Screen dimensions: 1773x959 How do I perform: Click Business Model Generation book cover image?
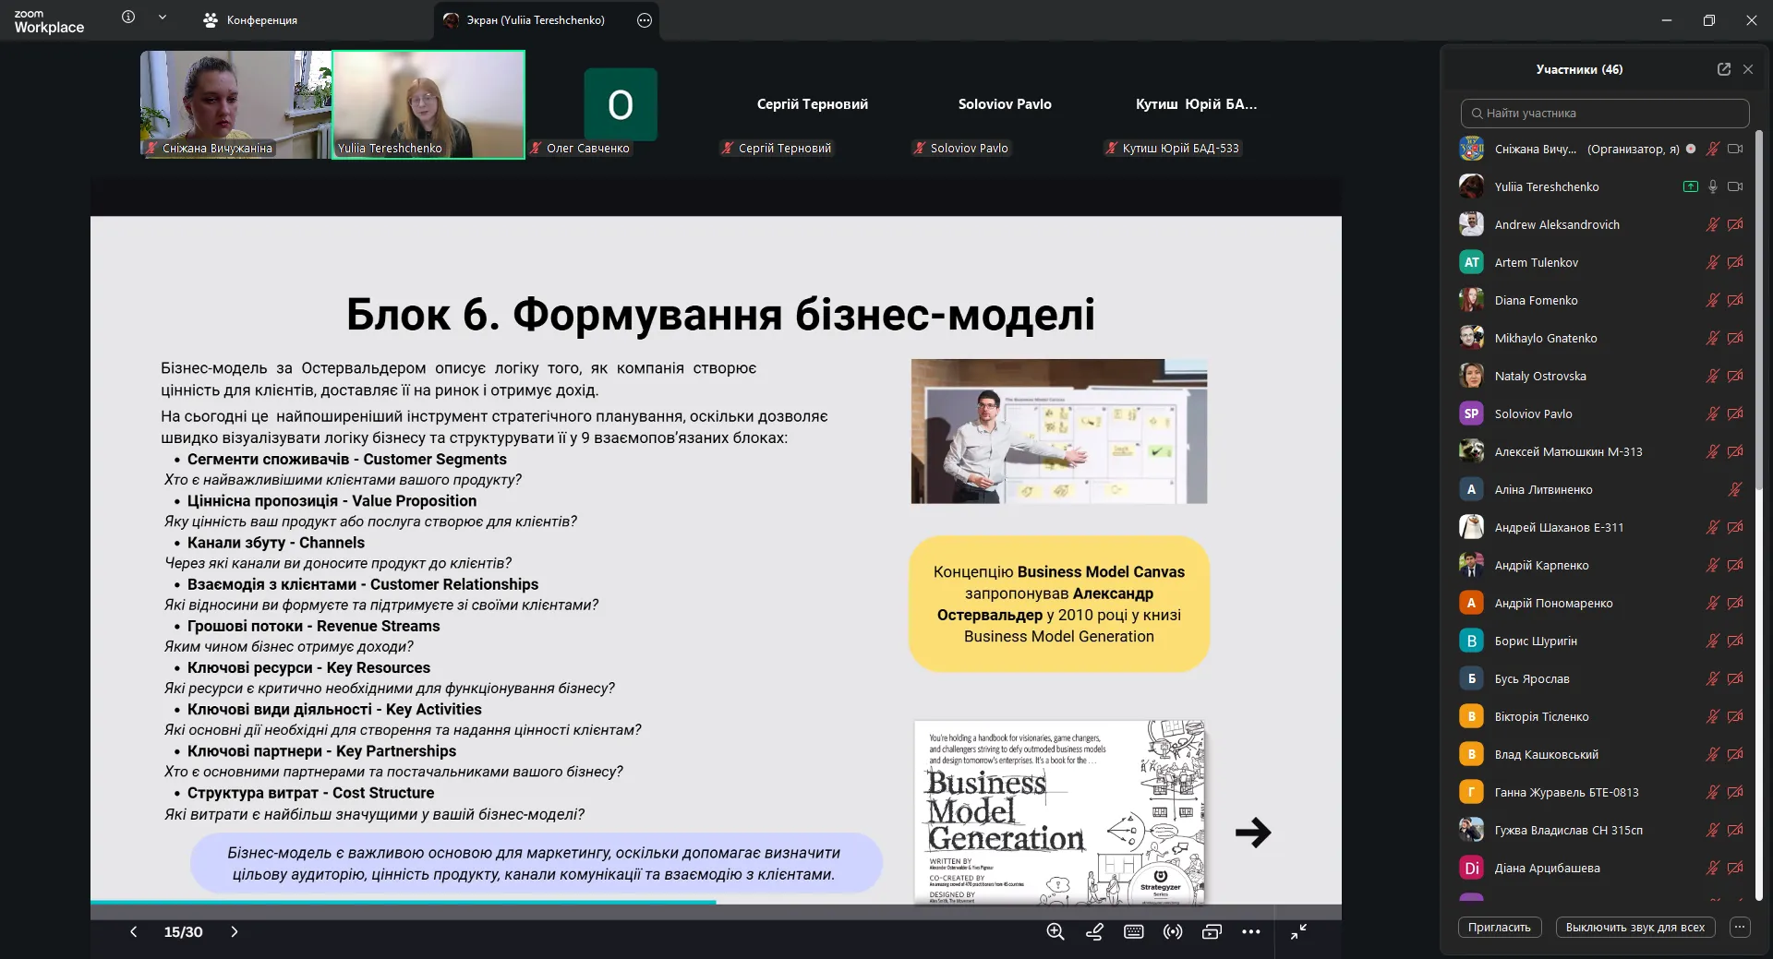(1059, 811)
